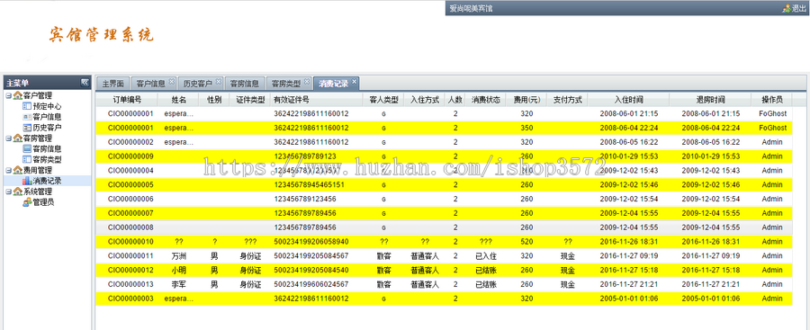Select order CIO00000006 cell
Screen dimensions: 810x330
[x=130, y=199]
